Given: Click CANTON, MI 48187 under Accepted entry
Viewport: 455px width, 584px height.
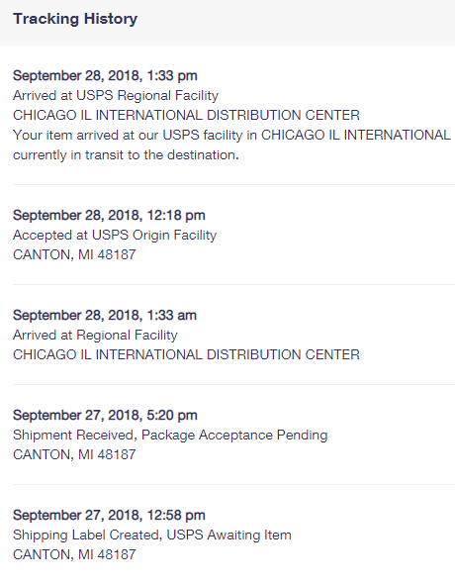Looking at the screenshot, I should tap(74, 254).
